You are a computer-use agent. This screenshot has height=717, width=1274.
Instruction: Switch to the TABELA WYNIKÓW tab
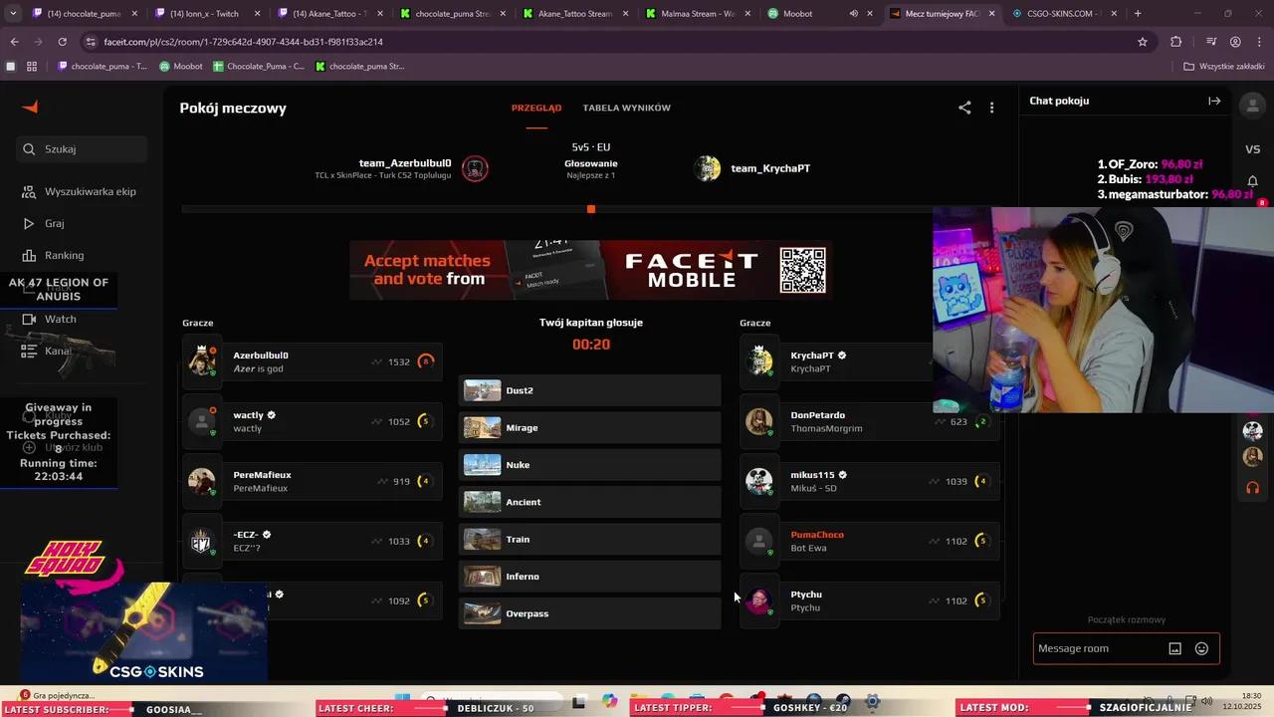pyautogui.click(x=627, y=108)
